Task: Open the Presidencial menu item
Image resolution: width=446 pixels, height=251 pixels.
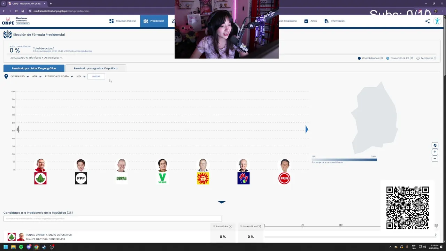Action: (x=154, y=21)
